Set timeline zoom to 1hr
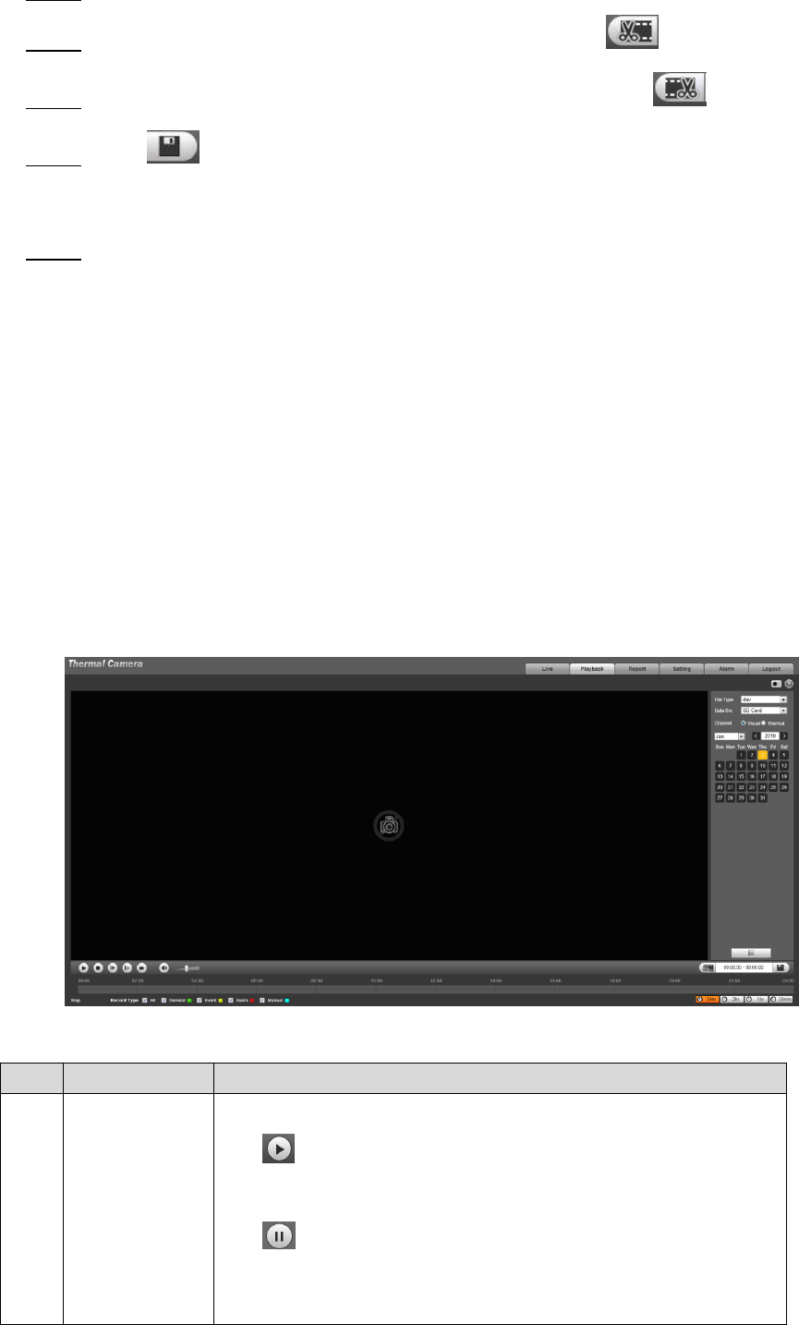The height and width of the screenshot is (1325, 799). (x=757, y=999)
